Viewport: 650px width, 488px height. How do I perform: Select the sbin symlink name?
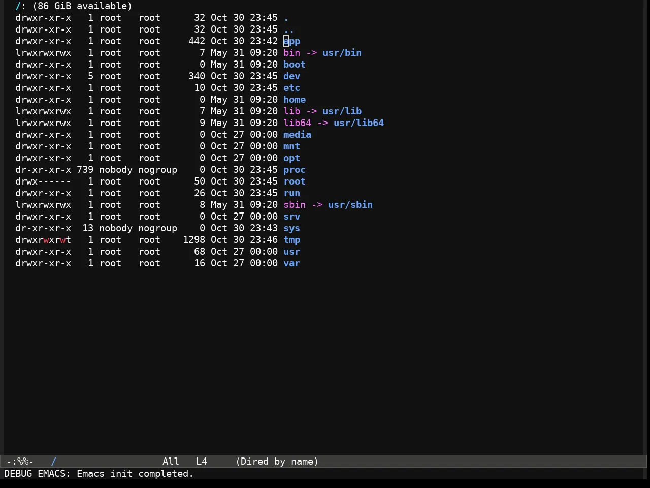[295, 205]
